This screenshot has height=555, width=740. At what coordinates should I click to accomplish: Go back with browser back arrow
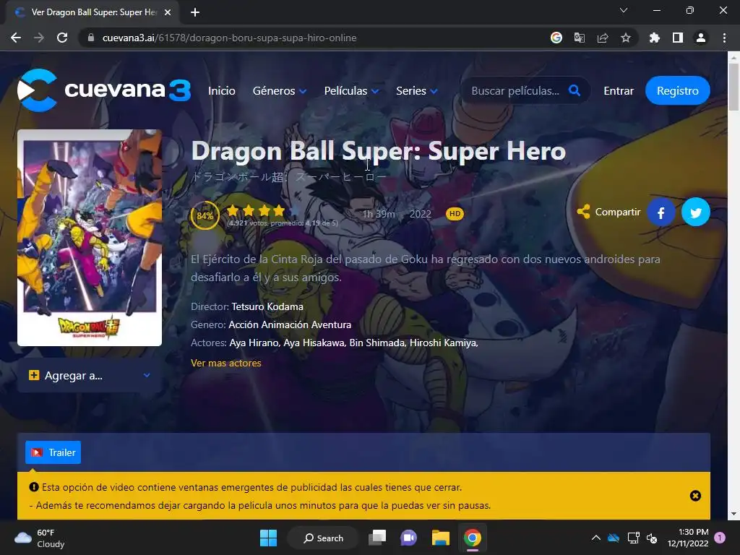(16, 38)
